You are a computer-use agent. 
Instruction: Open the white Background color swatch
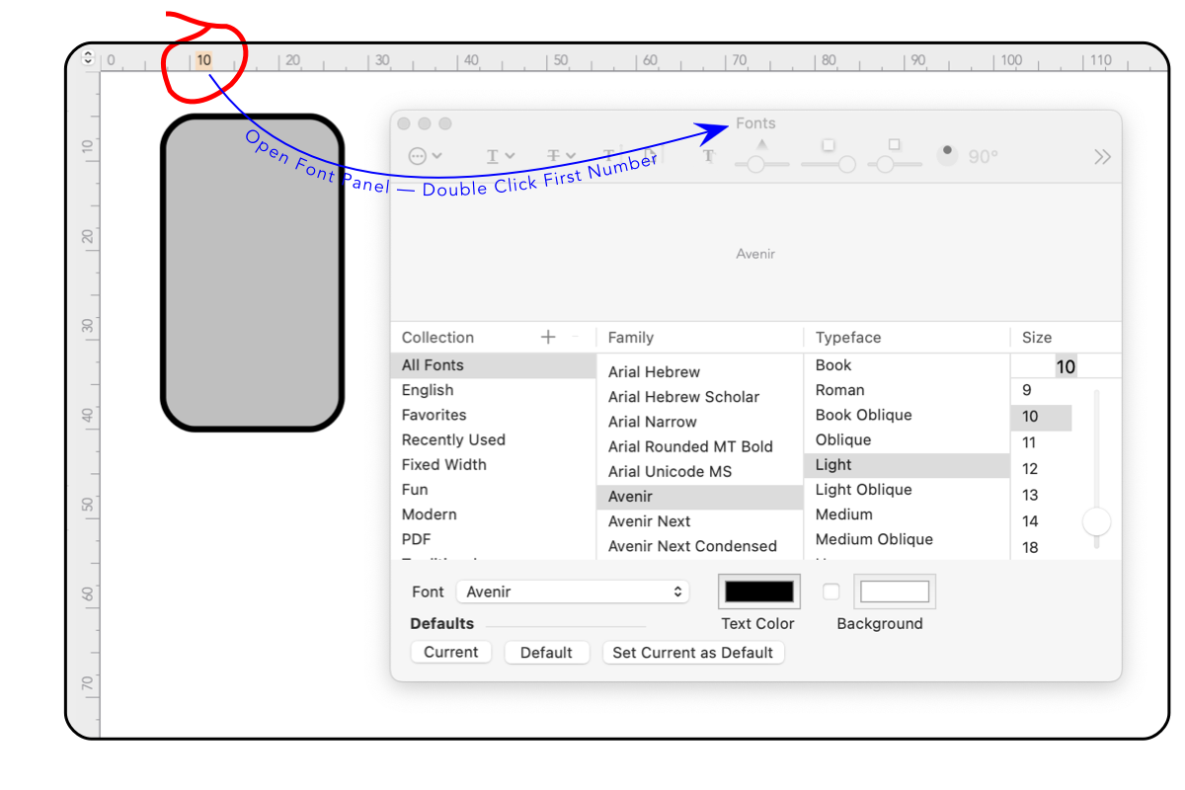pos(895,592)
